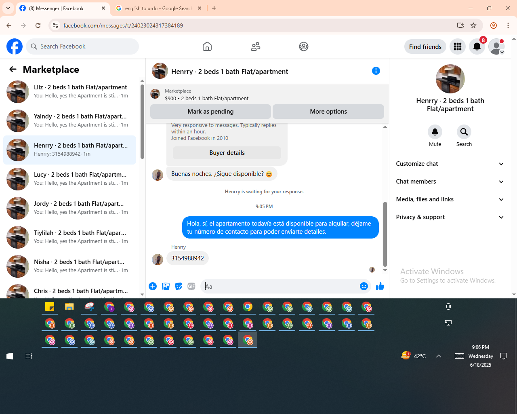The image size is (517, 414).
Task: Click the Search Facebook field
Action: pos(82,46)
